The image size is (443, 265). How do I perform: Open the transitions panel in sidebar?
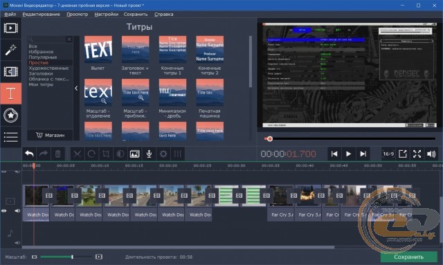pos(11,72)
